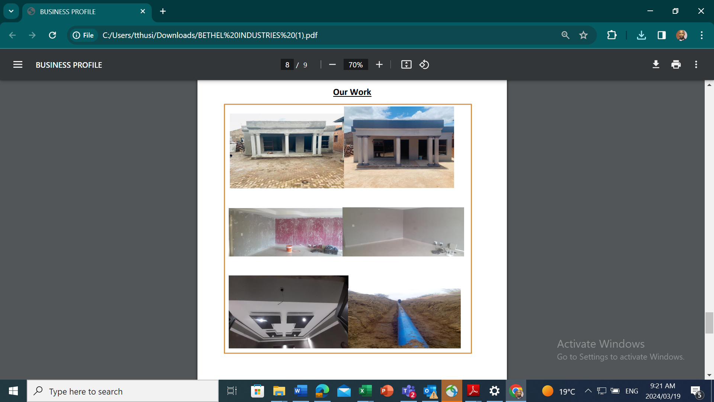Click the blue pipe trench photo
This screenshot has height=402, width=714.
tap(404, 318)
